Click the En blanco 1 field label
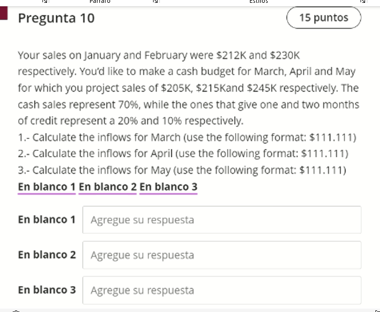This screenshot has height=312, width=380. (46, 219)
